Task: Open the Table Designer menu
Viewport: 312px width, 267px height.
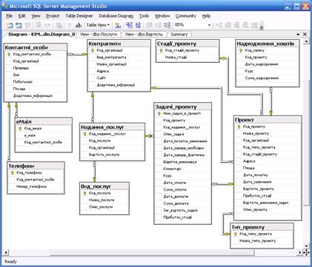Action: coord(79,16)
